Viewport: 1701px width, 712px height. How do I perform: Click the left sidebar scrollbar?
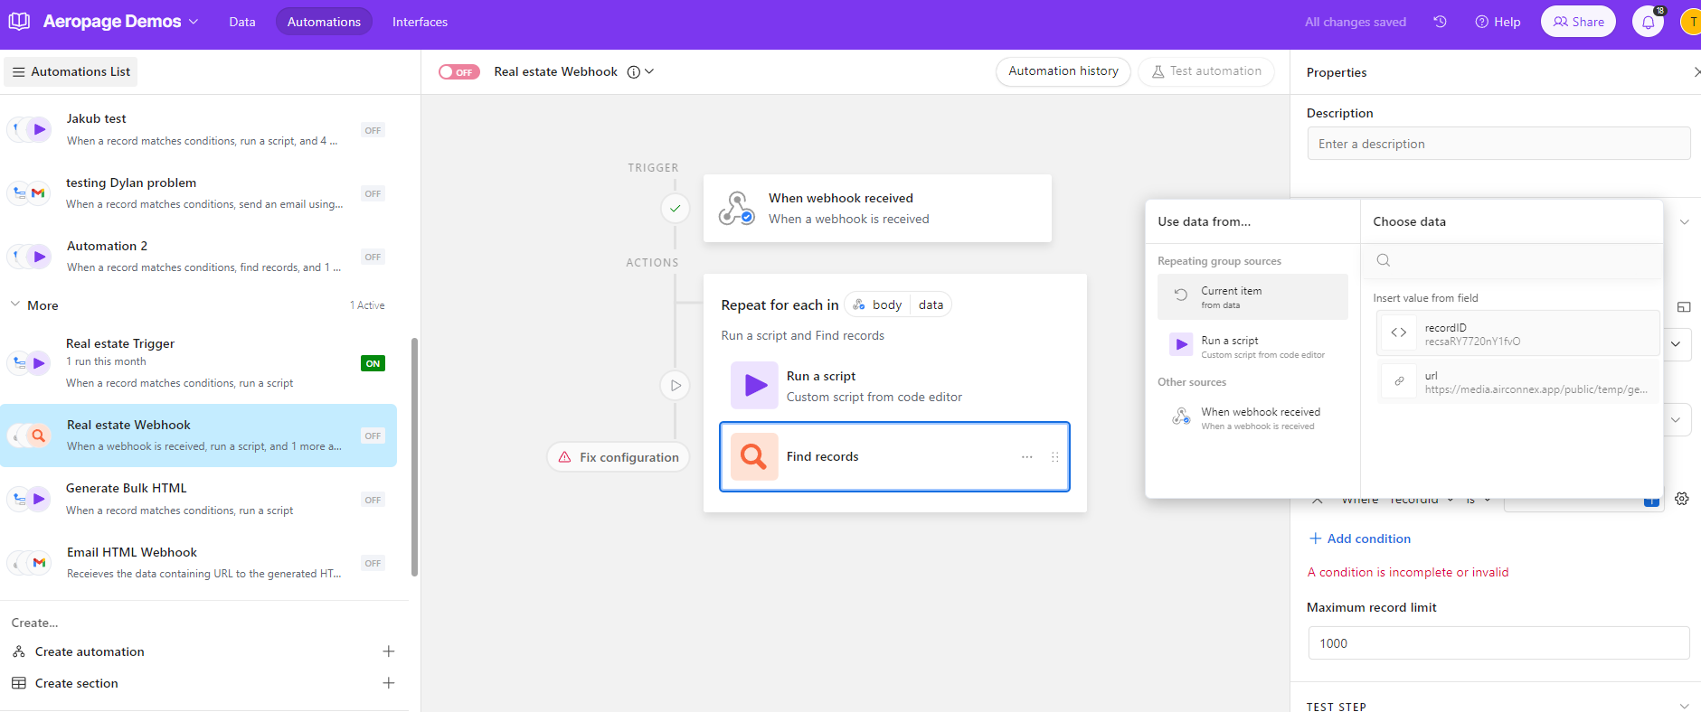tap(414, 456)
